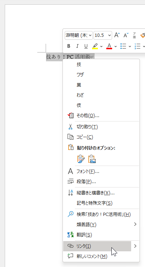Open the 游明朝 font name dropdown
Viewport: 145px width, 267px height.
pos(79,35)
